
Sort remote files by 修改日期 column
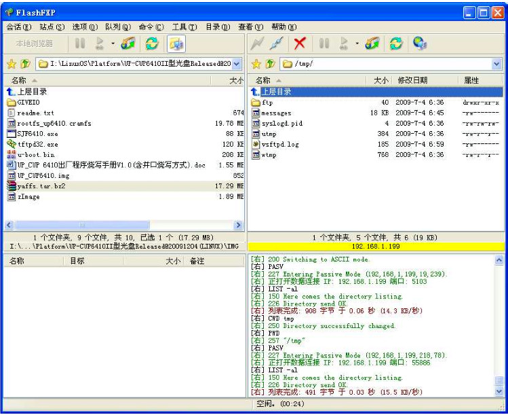425,80
